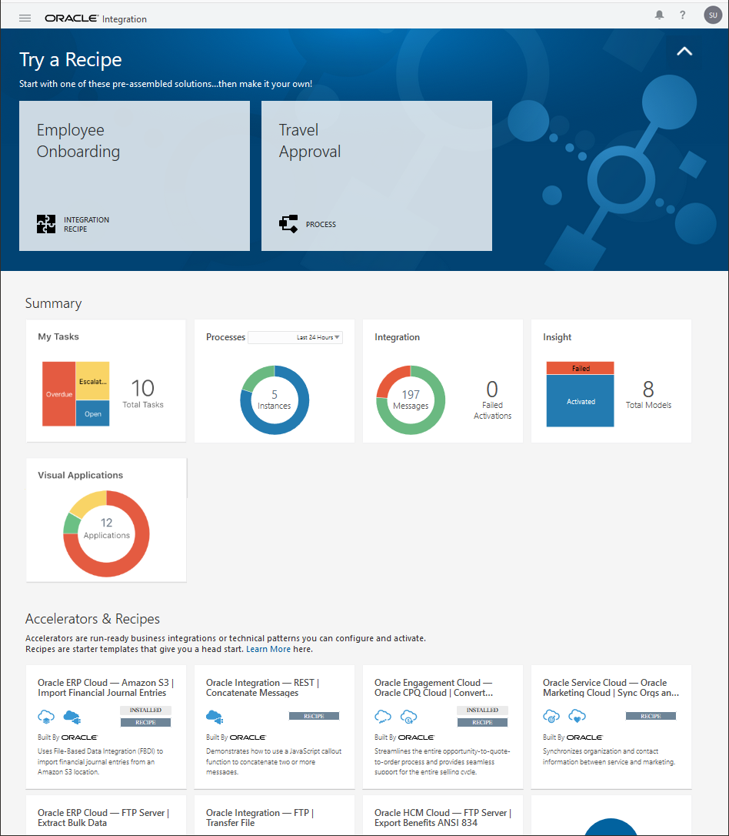Click the Visual Applications tile heading
Screen dimensions: 729x836
(81, 475)
